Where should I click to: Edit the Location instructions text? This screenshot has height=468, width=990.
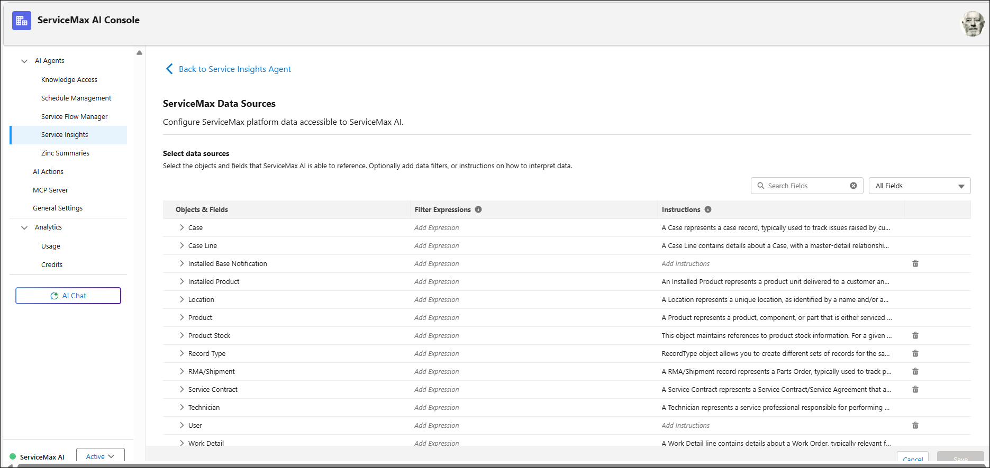tap(775, 299)
